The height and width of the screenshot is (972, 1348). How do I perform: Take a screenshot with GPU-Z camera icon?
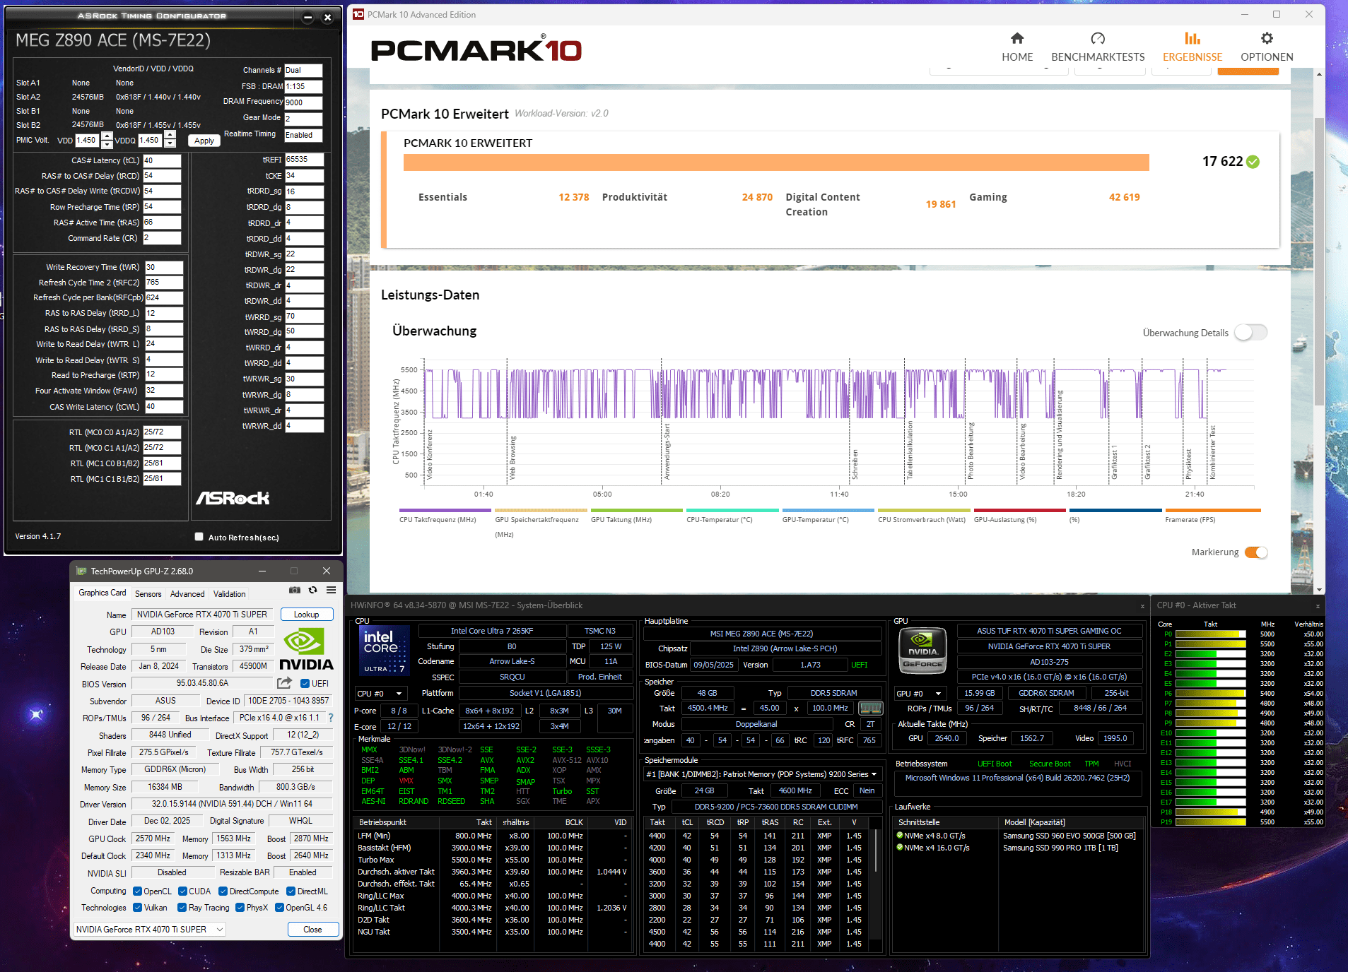point(295,591)
